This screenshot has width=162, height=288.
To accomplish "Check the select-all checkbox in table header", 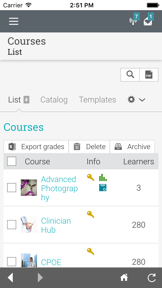I will [x=12, y=161].
